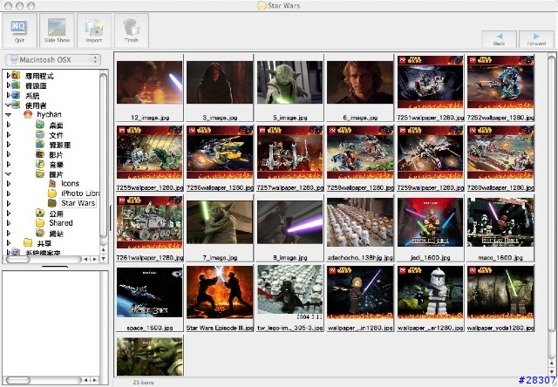The width and height of the screenshot is (558, 387).
Task: Collapse the 使用者 tree node
Action: click(x=8, y=105)
